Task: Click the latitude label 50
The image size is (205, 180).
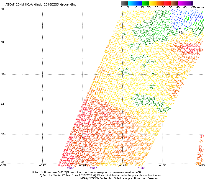Action: pos(2,9)
